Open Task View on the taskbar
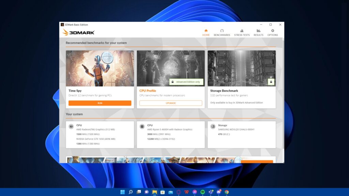This screenshot has height=196, width=349. pyautogui.click(x=139, y=192)
